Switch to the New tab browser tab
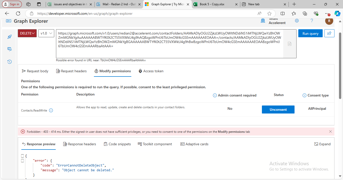343x180 pixels. click(x=264, y=4)
